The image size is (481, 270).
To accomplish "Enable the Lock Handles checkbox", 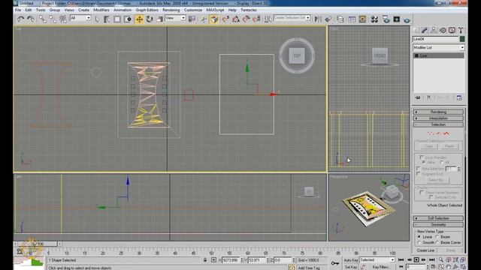I will click(x=422, y=157).
